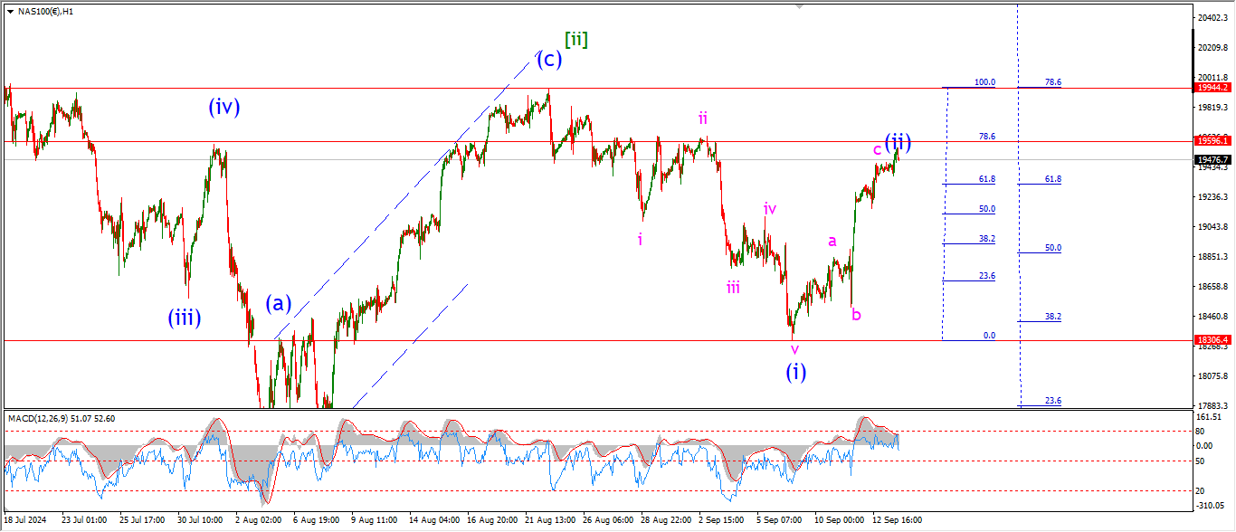Select the blue (c) wave label
This screenshot has width=1236, height=532.
coord(549,61)
